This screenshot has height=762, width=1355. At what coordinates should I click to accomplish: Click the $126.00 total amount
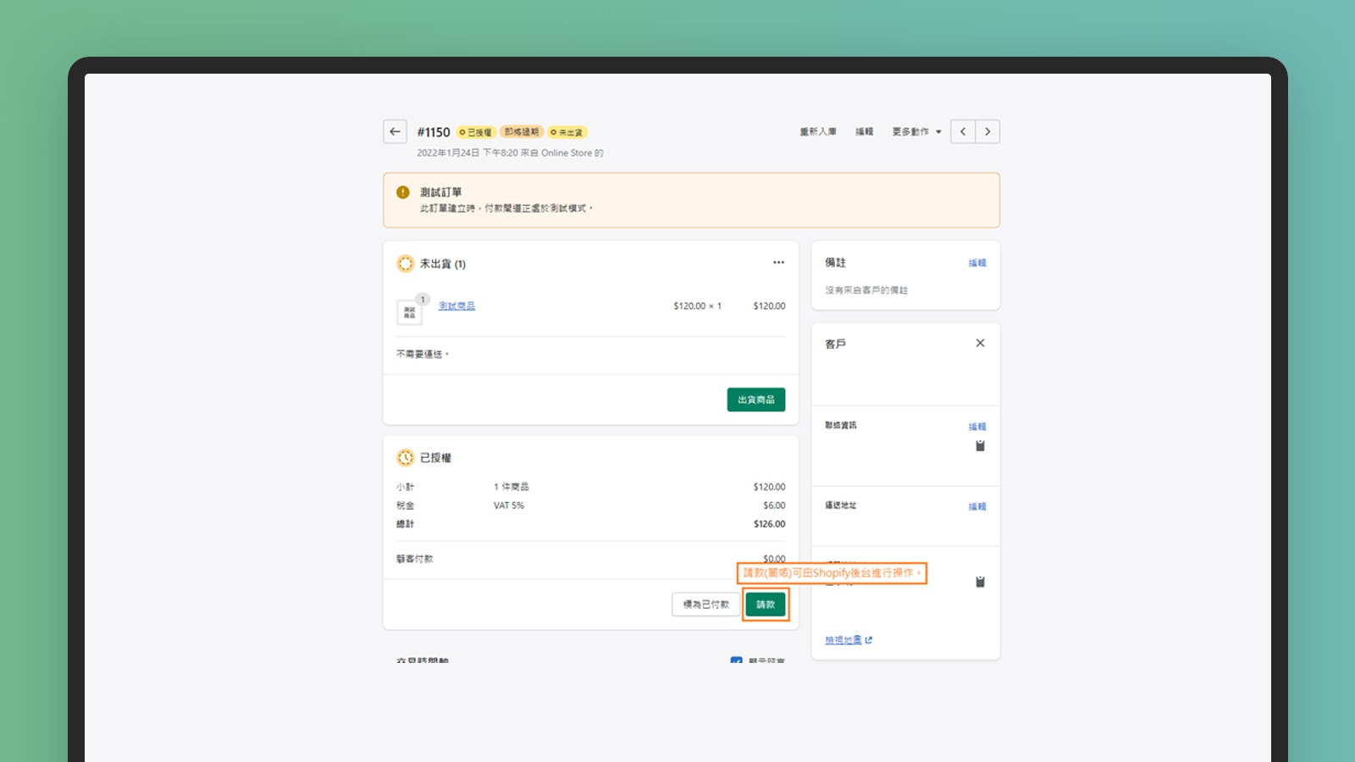pos(770,524)
